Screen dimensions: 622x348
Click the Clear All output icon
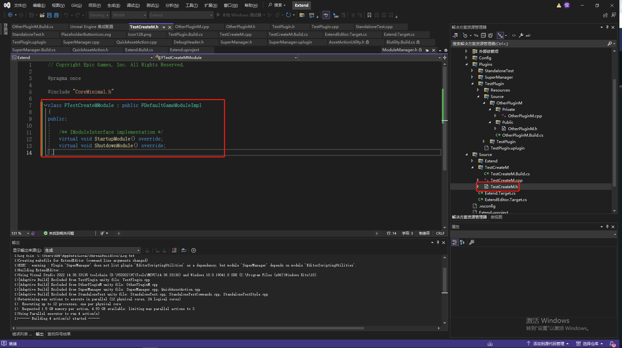tap(174, 250)
